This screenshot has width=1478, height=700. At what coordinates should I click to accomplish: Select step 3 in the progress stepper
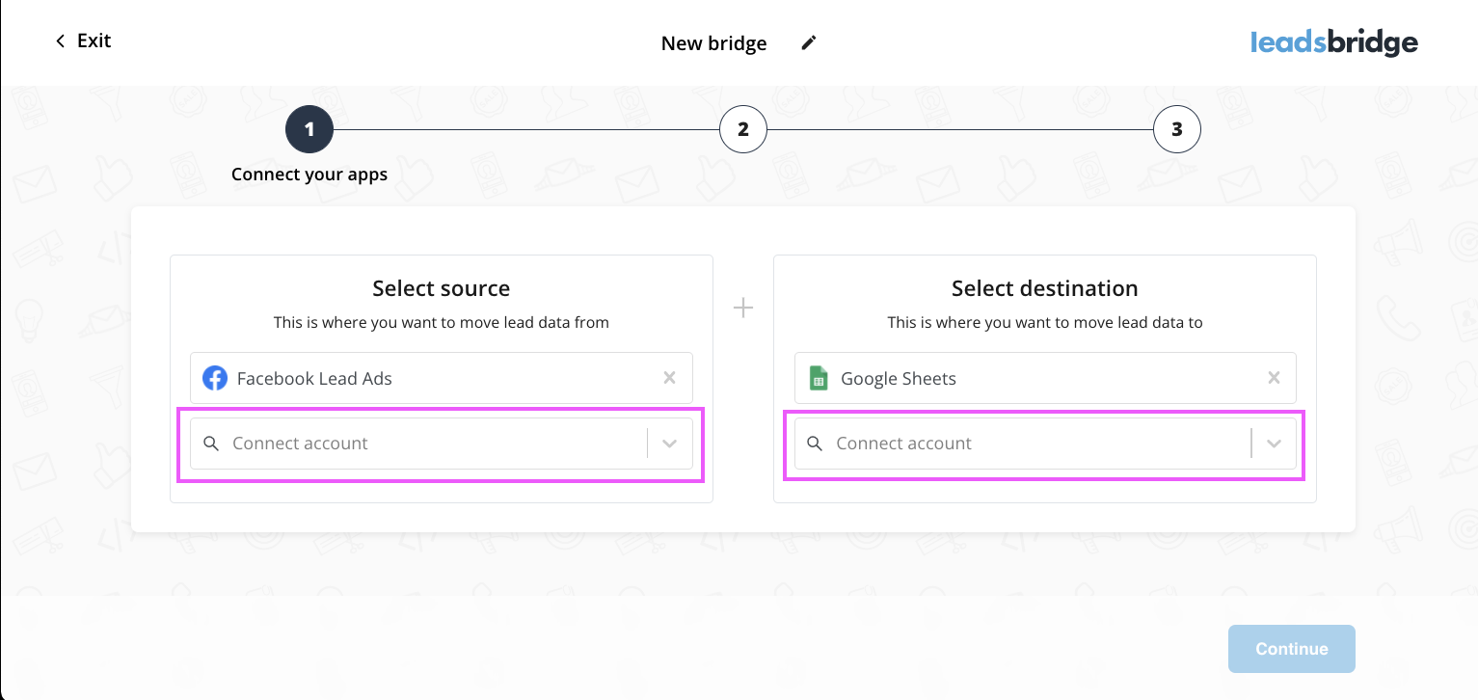[x=1177, y=129]
